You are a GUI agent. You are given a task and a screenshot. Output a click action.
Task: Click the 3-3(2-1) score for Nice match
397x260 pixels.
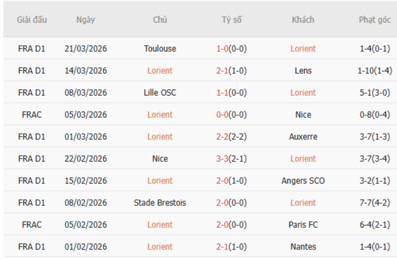pyautogui.click(x=231, y=159)
